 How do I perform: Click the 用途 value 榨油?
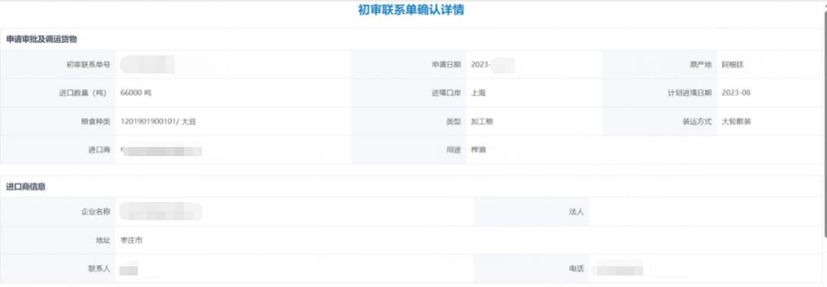(479, 150)
